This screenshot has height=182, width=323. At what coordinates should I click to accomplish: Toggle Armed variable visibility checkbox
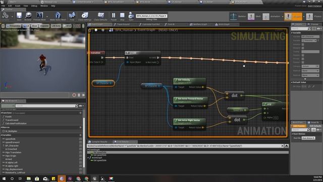[81, 159]
